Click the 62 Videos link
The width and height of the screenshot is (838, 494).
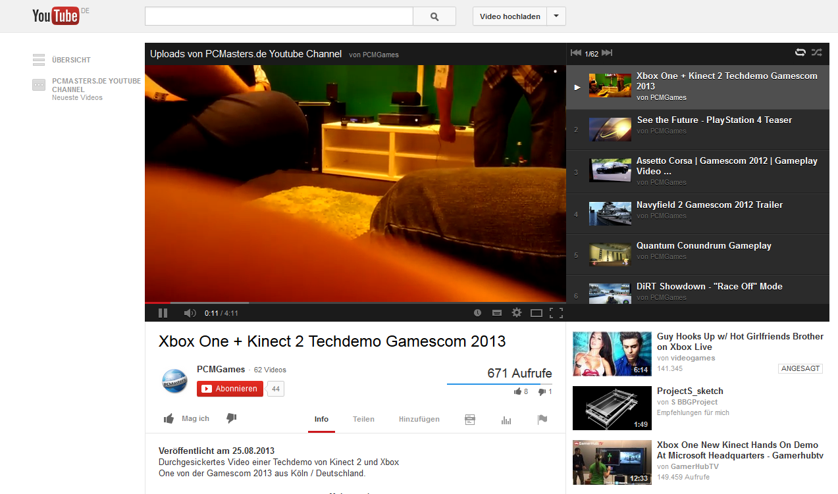[x=270, y=370]
